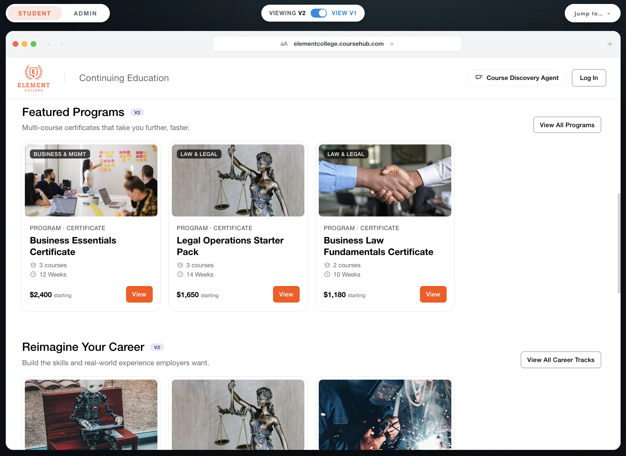Click the V2 badge next to Featured Programs
The height and width of the screenshot is (456, 626).
tap(137, 112)
